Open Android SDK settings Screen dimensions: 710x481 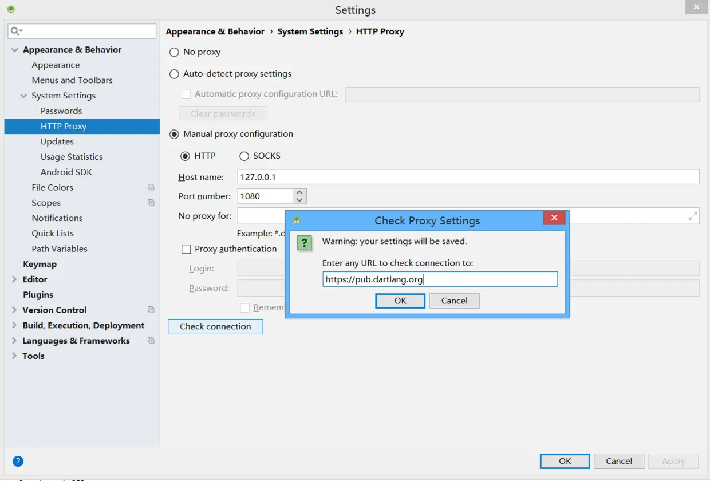click(x=66, y=172)
